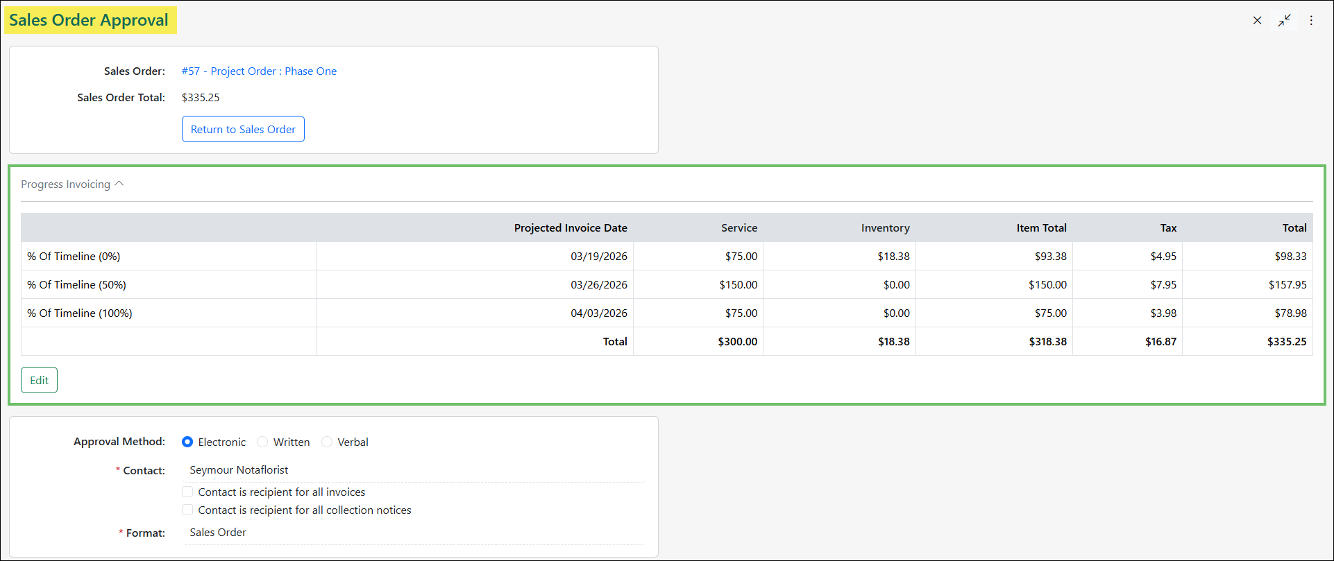Select the % Of Timeline (100%) row label
This screenshot has height=561, width=1334.
pyautogui.click(x=80, y=313)
